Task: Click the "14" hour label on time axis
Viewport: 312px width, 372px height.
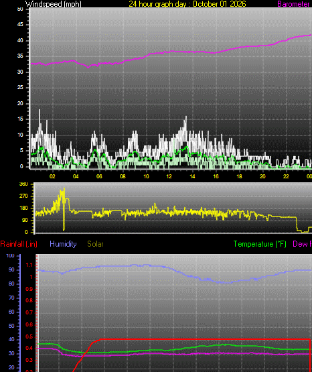Action: click(192, 176)
